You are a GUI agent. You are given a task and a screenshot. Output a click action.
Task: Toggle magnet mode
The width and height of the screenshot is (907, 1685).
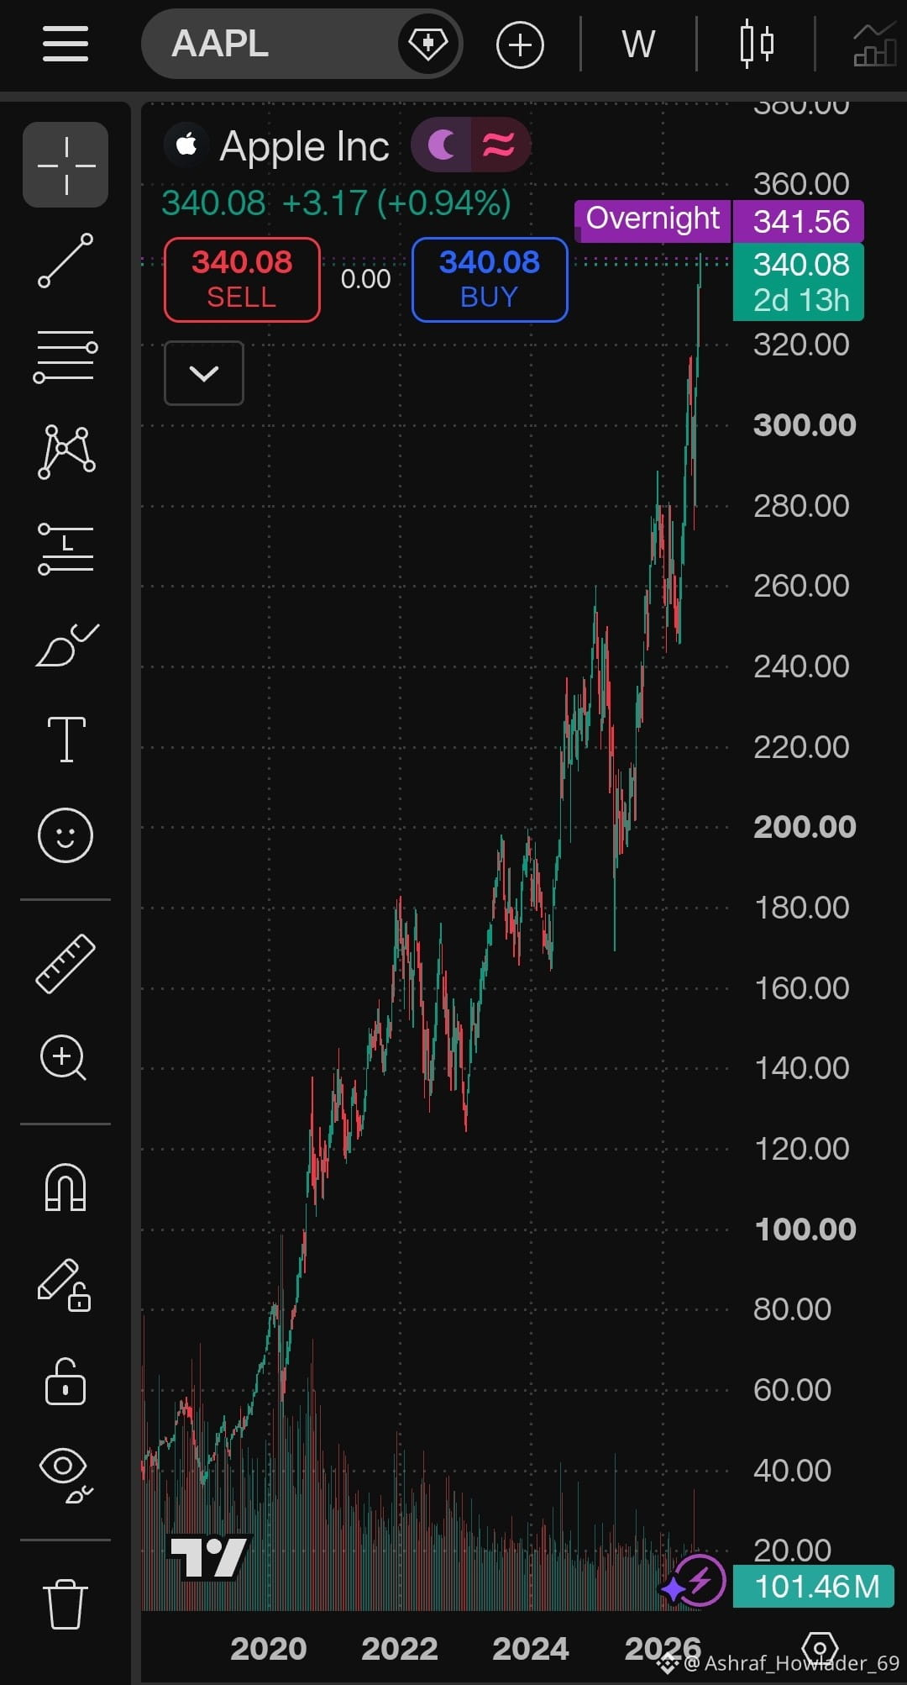tap(66, 1187)
